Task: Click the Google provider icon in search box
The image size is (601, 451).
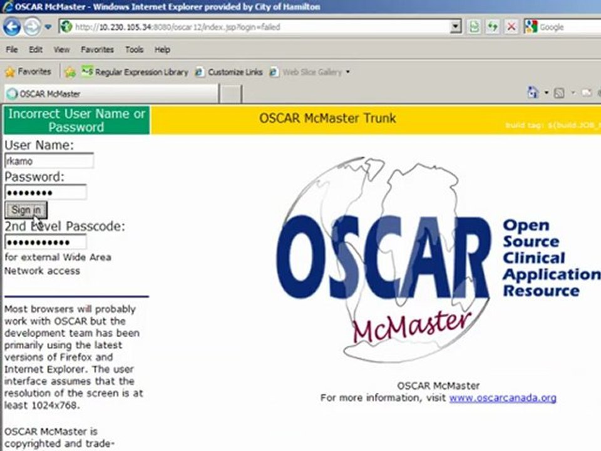Action: point(532,26)
